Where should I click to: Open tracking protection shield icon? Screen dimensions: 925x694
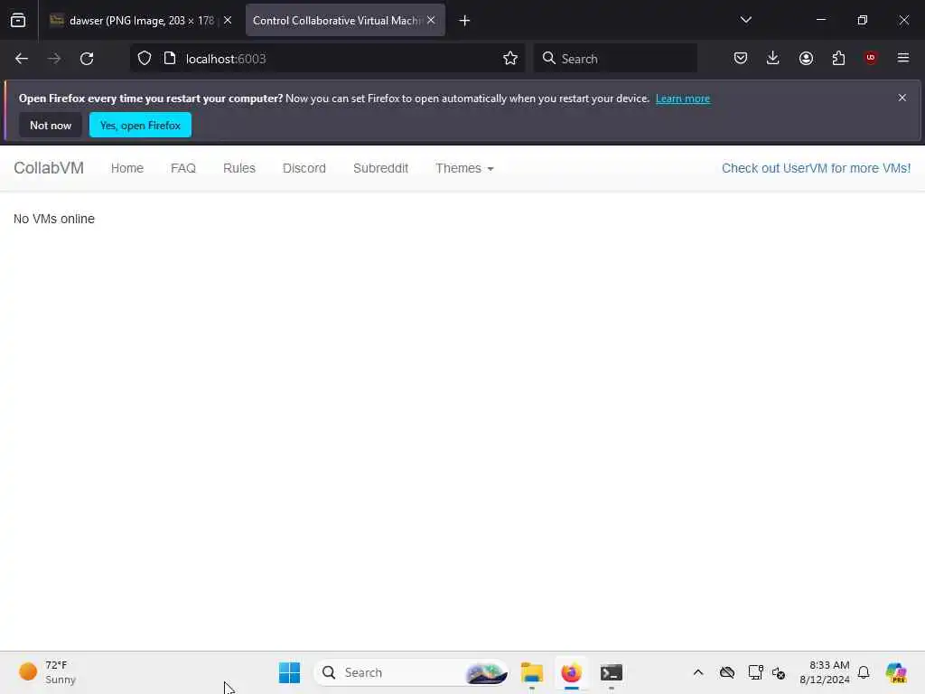[145, 59]
